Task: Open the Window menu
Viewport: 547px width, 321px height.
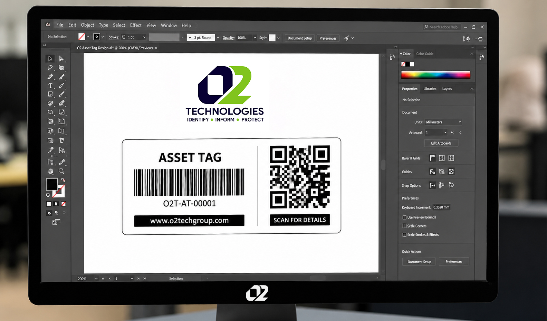Action: tap(169, 25)
